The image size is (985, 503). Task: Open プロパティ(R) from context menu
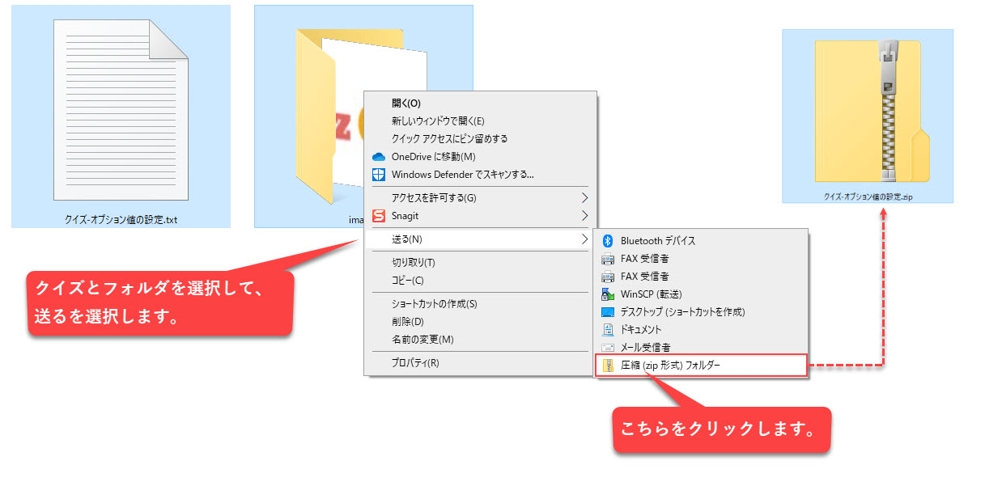point(481,362)
